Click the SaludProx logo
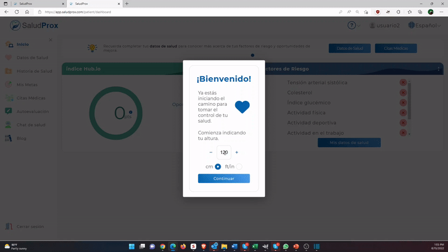Screen dimensions: 448x252 coord(34,25)
